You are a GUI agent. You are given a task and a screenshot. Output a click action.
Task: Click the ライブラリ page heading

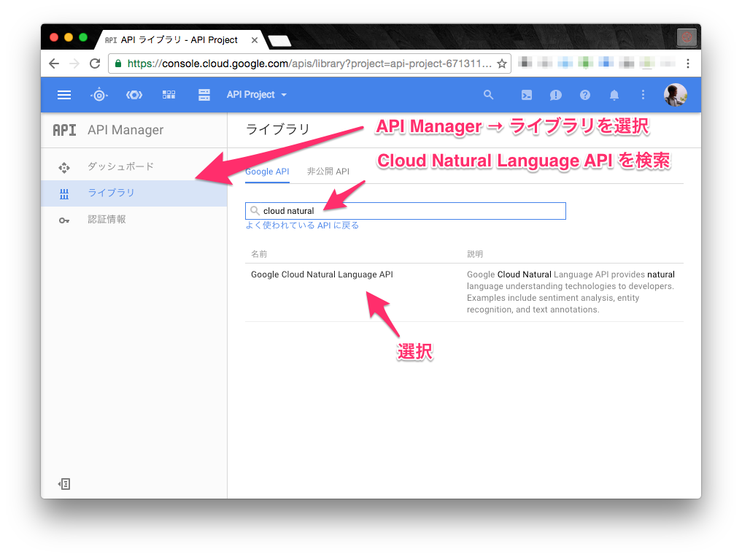278,129
